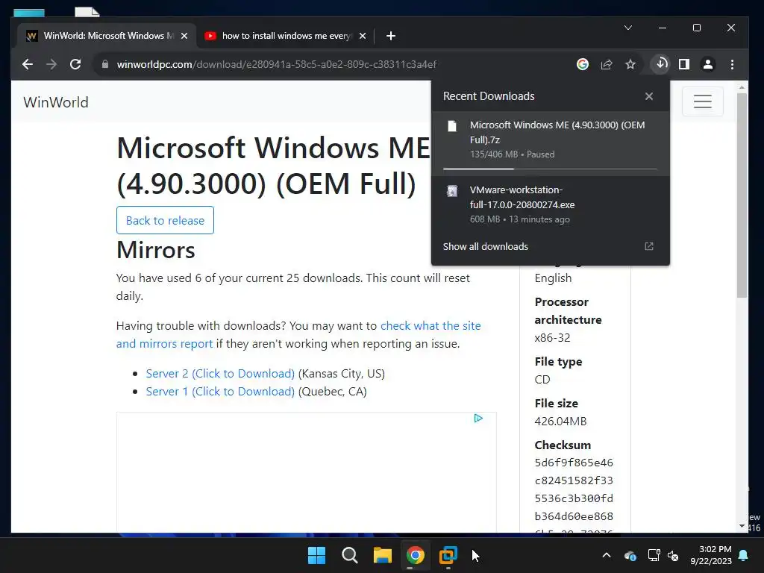Click the WinWorld site logo text
The width and height of the screenshot is (764, 573).
coord(56,102)
